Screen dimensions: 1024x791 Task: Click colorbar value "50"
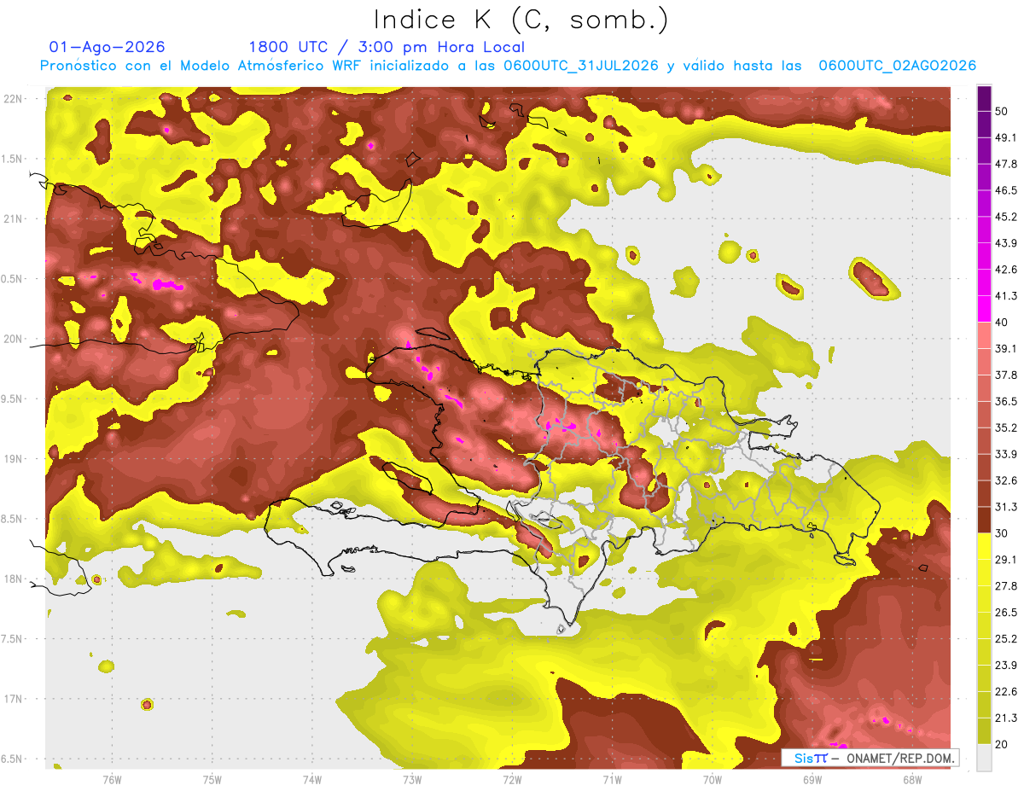[1002, 111]
